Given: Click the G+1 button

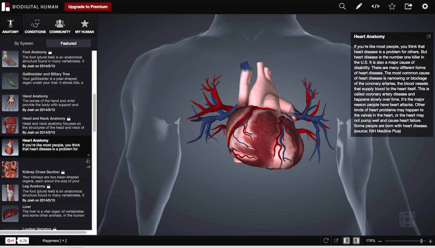Looking at the screenshot, I should point(11,240).
